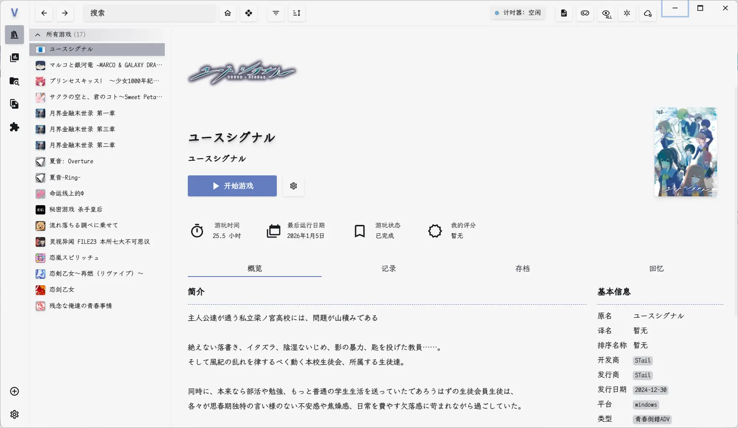Click the 搜索 search input field
The image size is (738, 428).
149,13
